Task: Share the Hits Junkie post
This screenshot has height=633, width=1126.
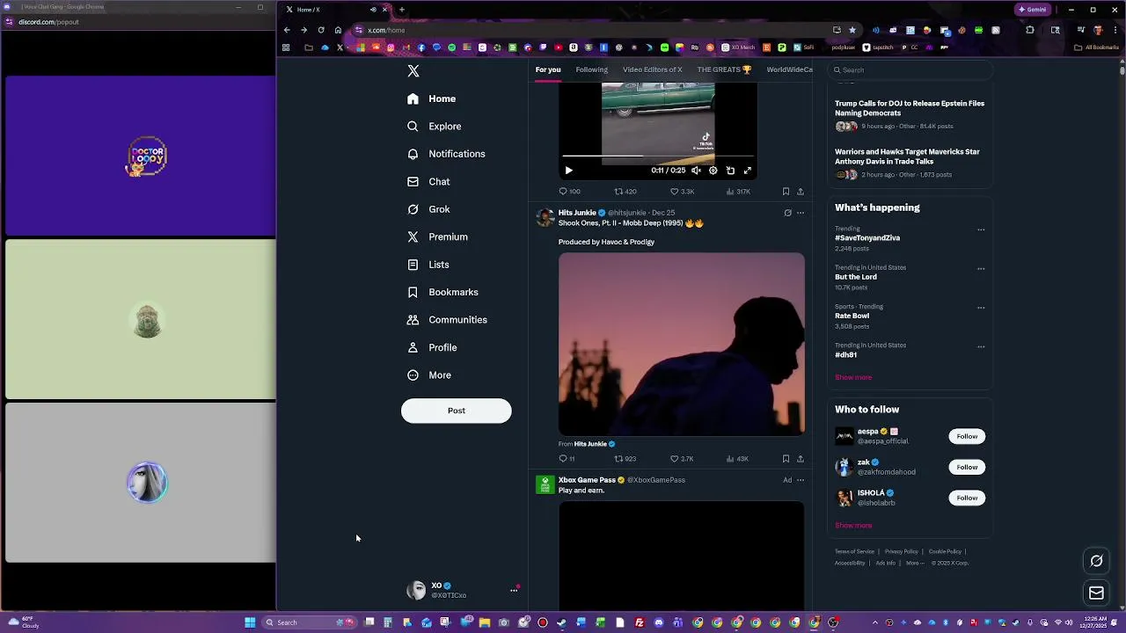Action: 800,459
